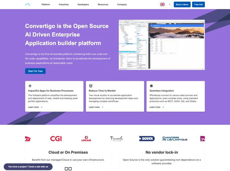This screenshot has width=230, height=171.
Task: Click the UK flag language icon
Action: coord(162,4)
